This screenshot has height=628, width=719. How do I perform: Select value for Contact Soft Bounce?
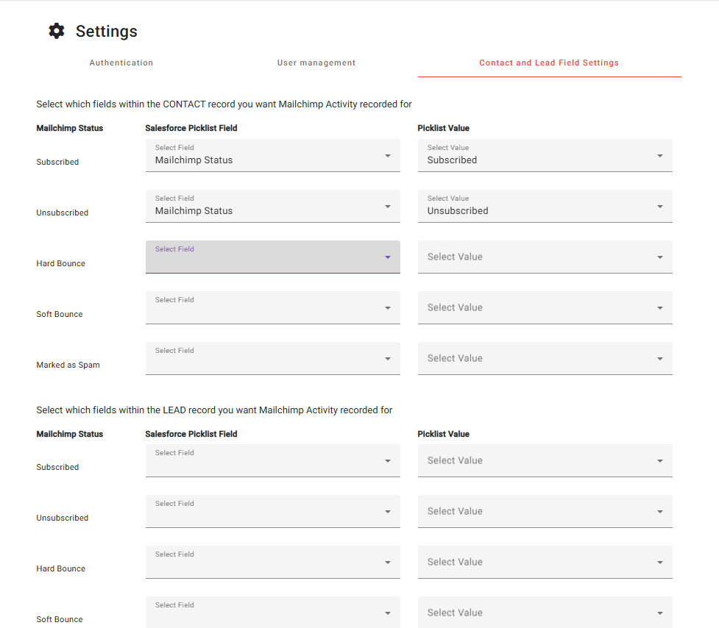coord(545,307)
